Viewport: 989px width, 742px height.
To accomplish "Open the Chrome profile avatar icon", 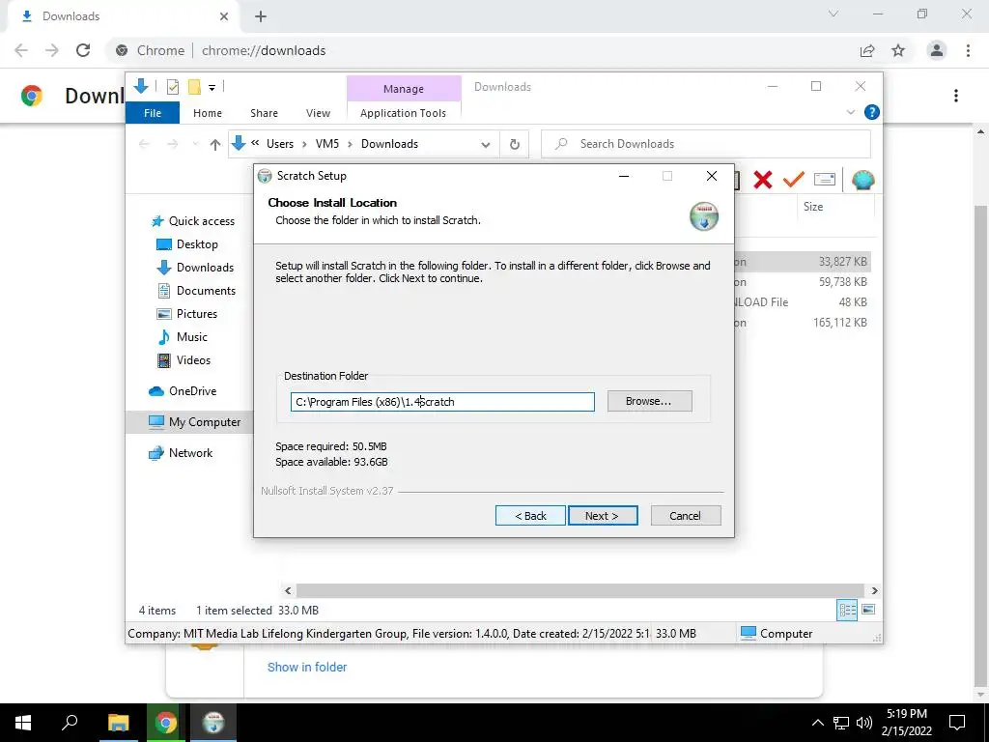I will 937,50.
